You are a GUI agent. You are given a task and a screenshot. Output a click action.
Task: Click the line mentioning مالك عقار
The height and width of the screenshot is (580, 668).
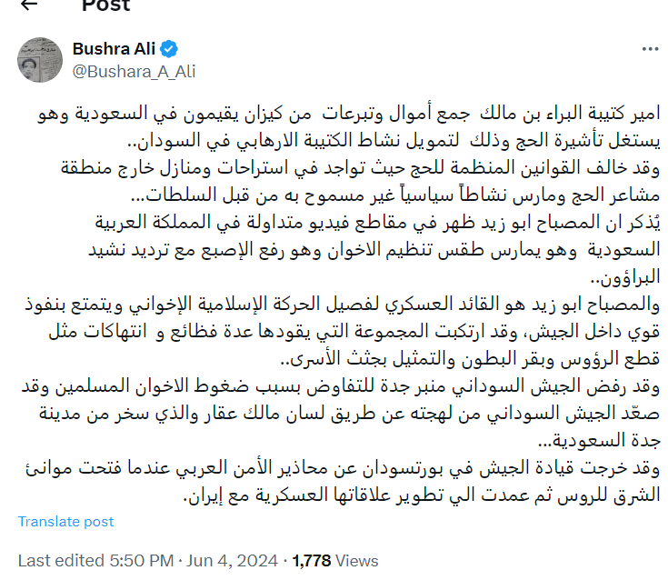point(349,414)
